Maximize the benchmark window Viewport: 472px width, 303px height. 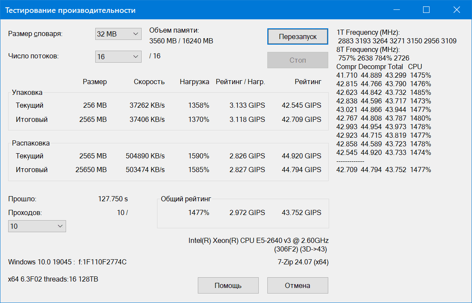tap(426, 10)
